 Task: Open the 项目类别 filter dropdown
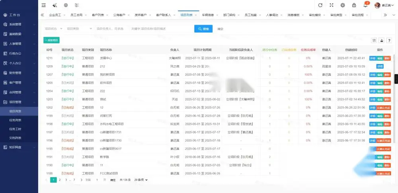click(79, 29)
